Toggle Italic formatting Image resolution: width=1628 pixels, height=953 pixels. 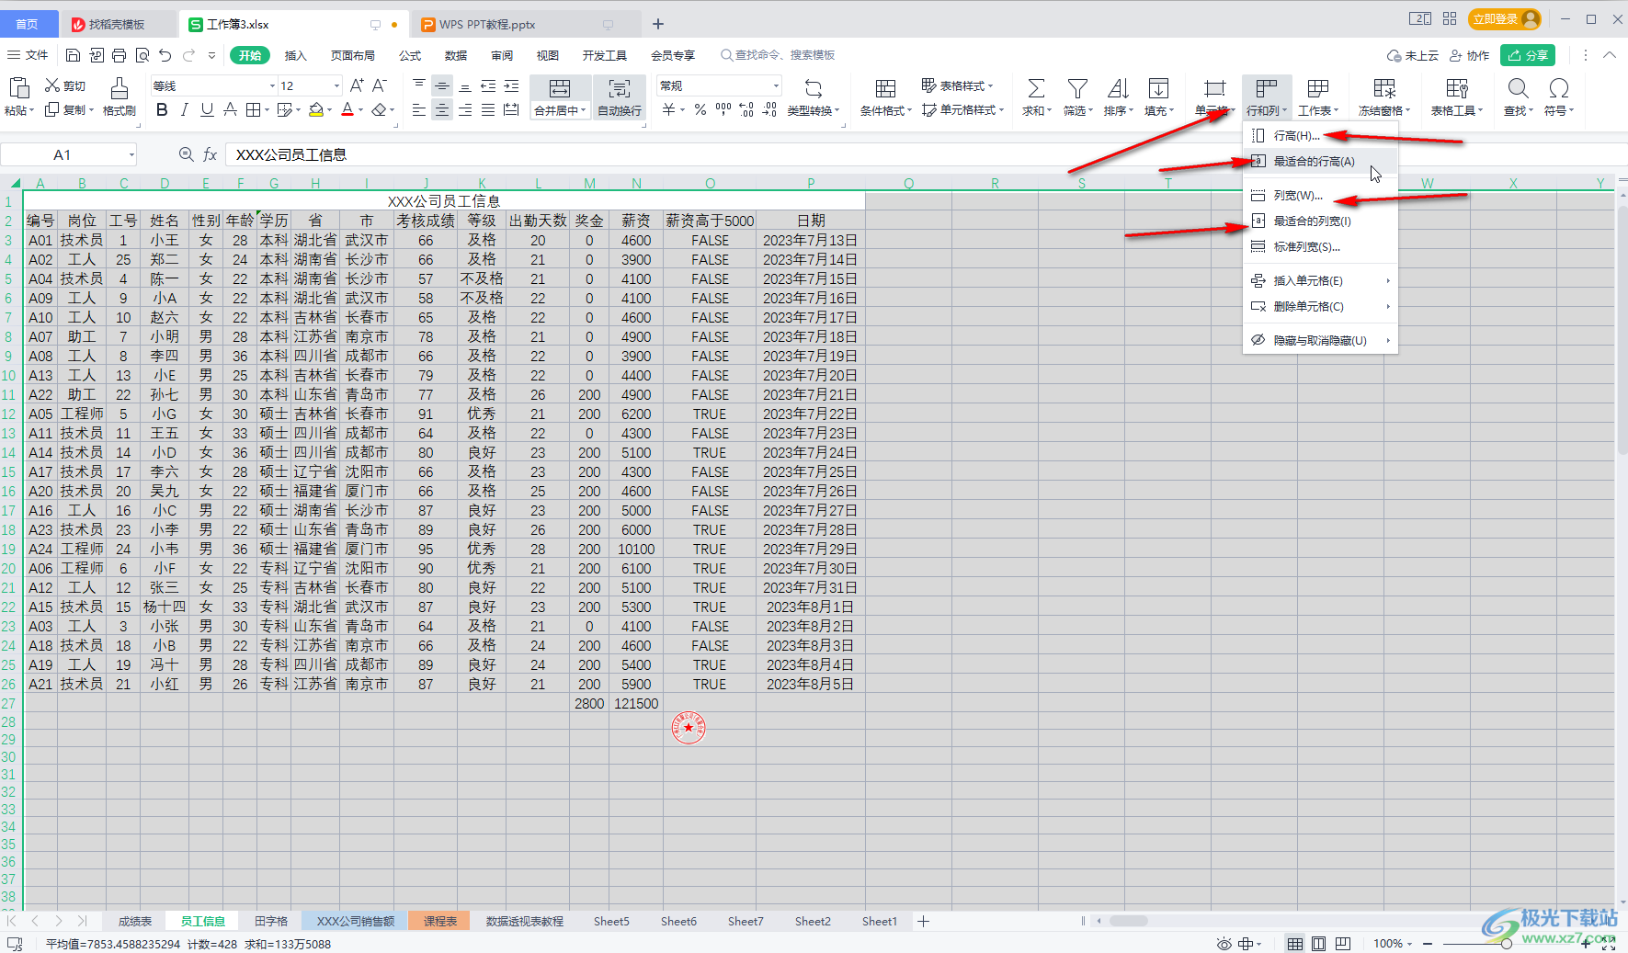[x=185, y=110]
